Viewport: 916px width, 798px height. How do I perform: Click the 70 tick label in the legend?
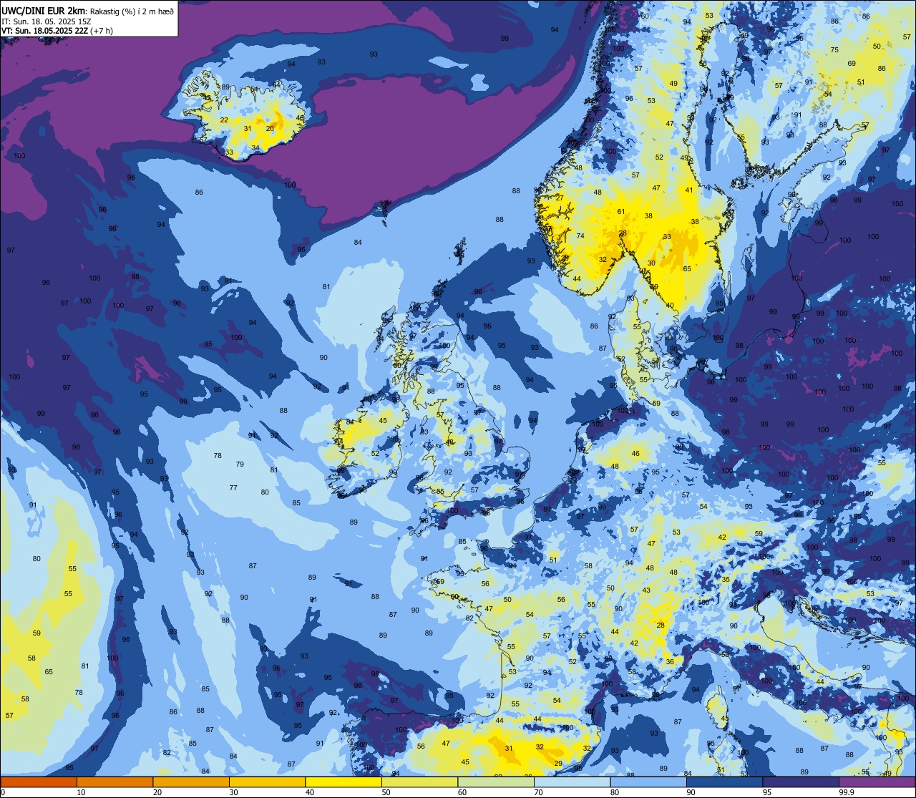tap(538, 792)
